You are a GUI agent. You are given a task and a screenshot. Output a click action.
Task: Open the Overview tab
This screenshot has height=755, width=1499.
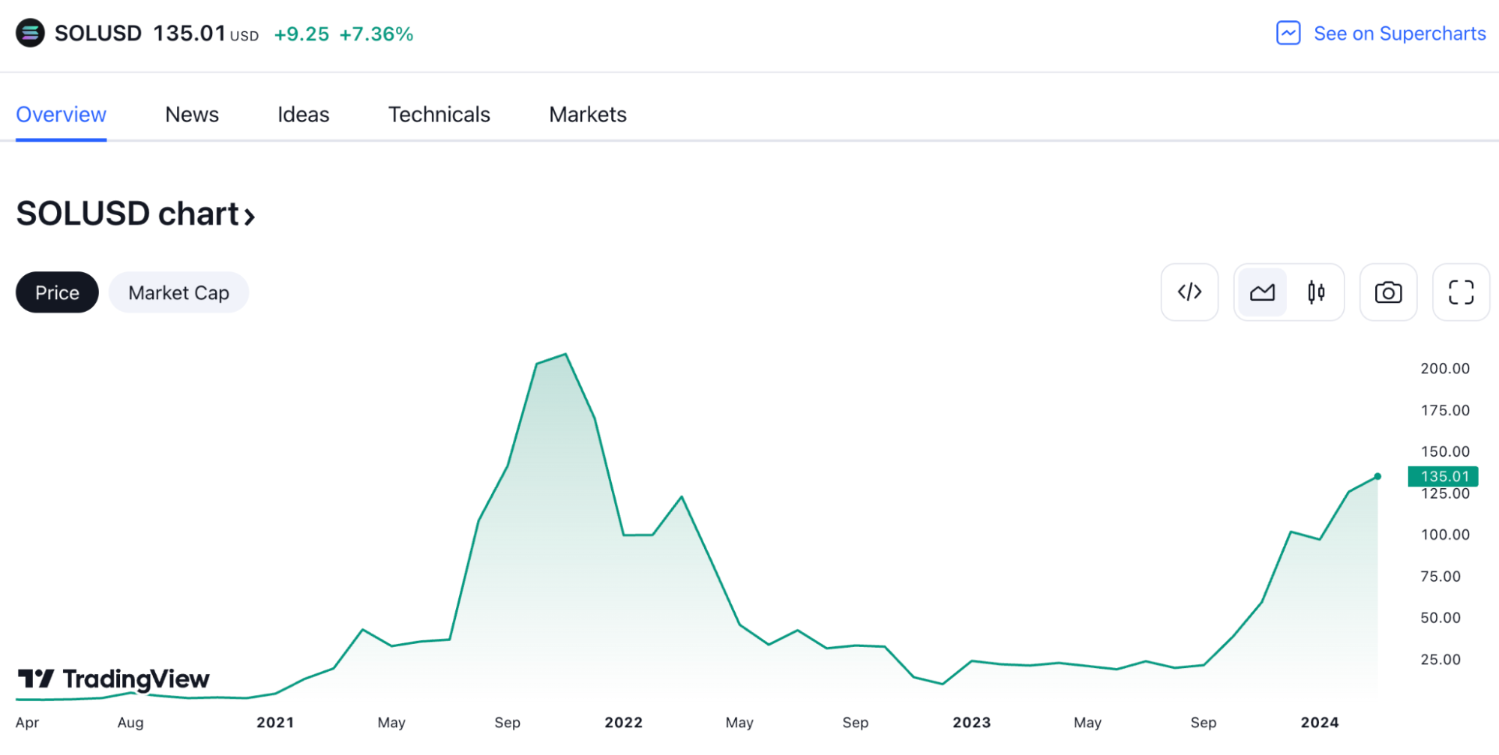(x=61, y=115)
